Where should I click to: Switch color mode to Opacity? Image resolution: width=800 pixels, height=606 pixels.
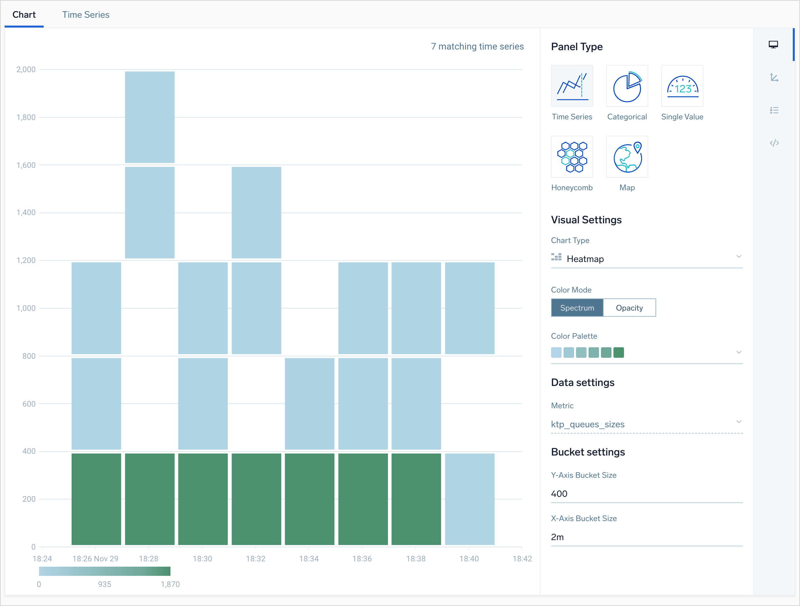pos(629,308)
